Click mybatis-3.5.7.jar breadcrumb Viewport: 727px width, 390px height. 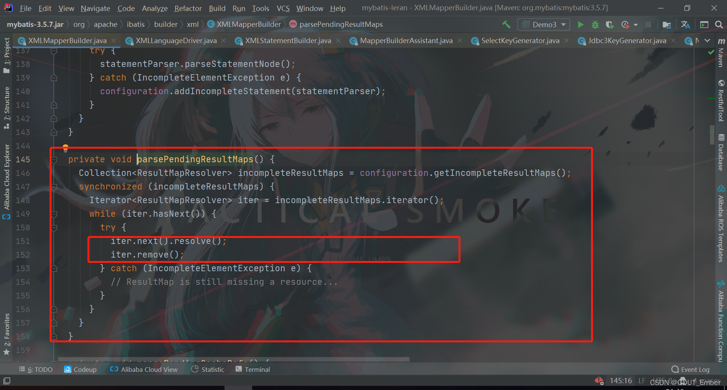(x=35, y=25)
